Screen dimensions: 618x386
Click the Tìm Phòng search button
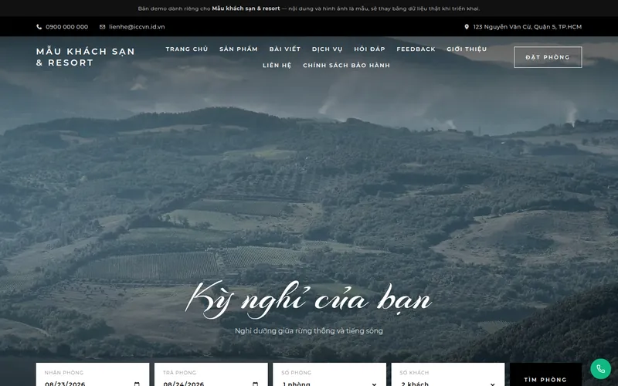[545, 375]
